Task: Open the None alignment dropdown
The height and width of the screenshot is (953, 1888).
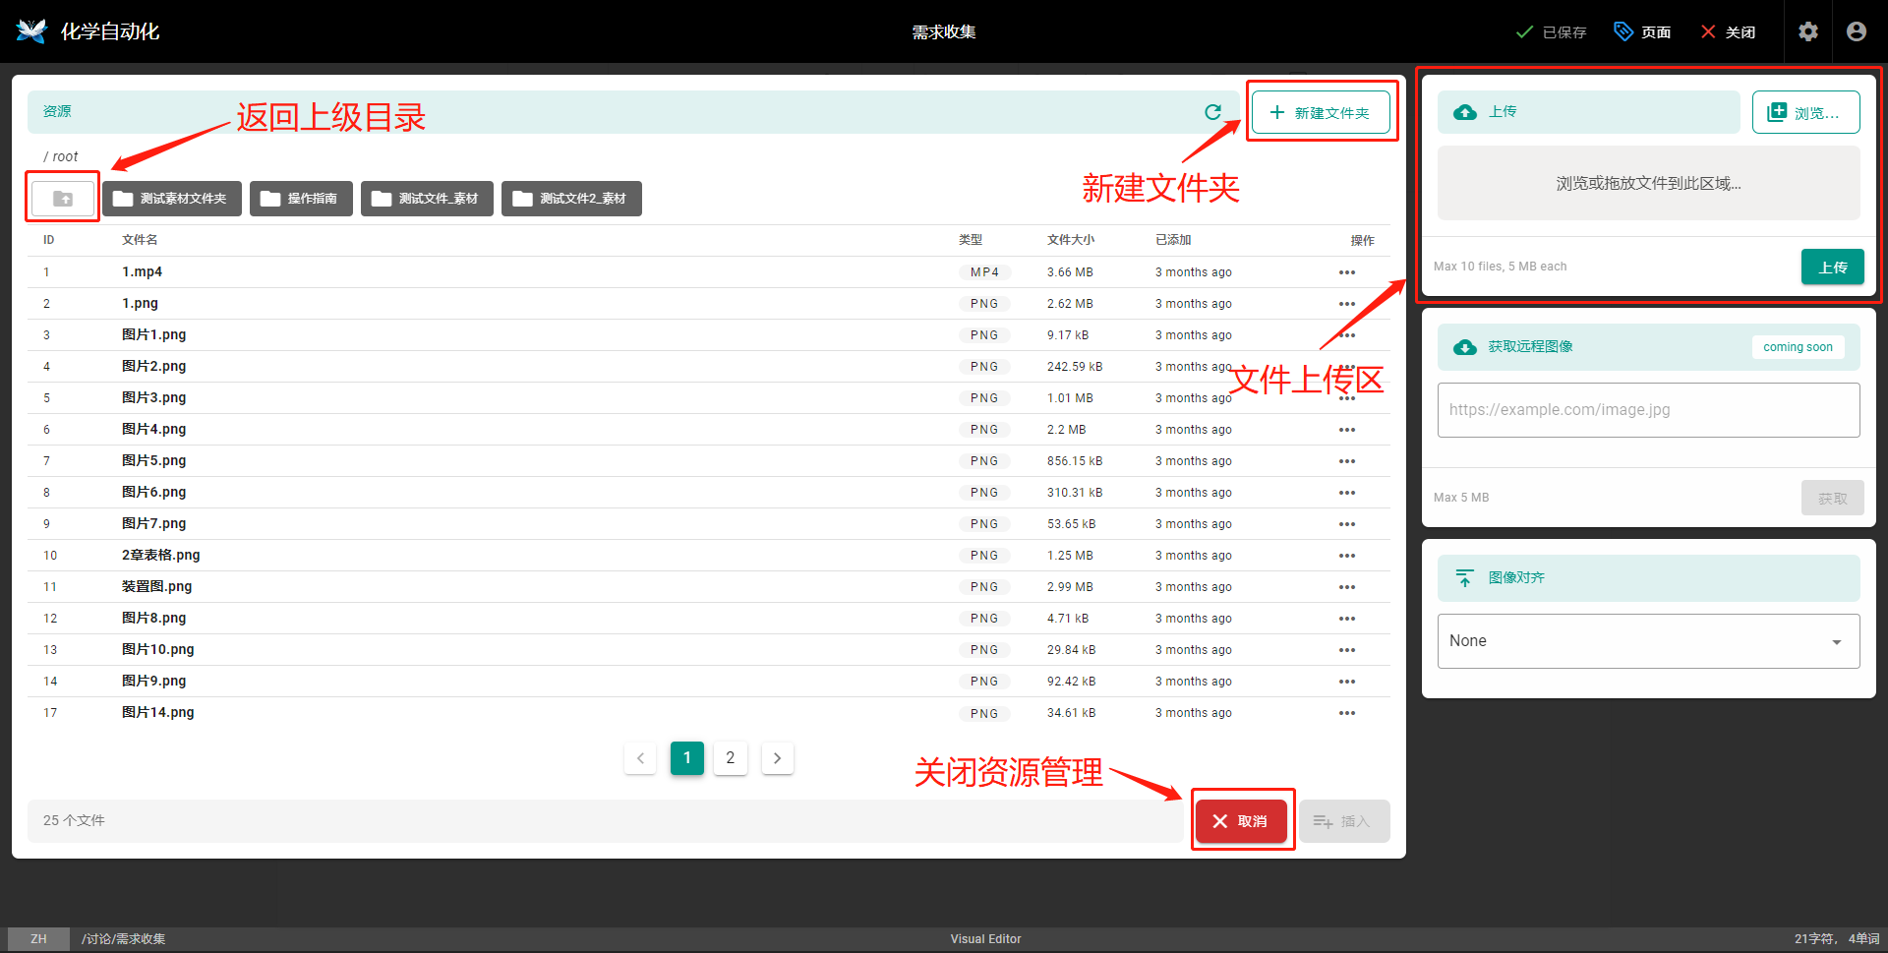Action: click(1647, 640)
